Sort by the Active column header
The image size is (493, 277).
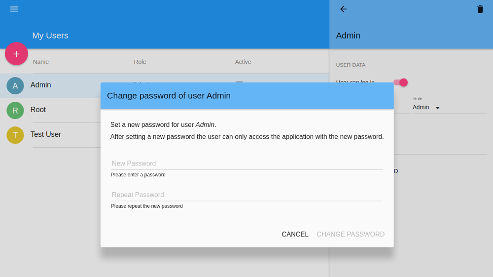pyautogui.click(x=243, y=62)
